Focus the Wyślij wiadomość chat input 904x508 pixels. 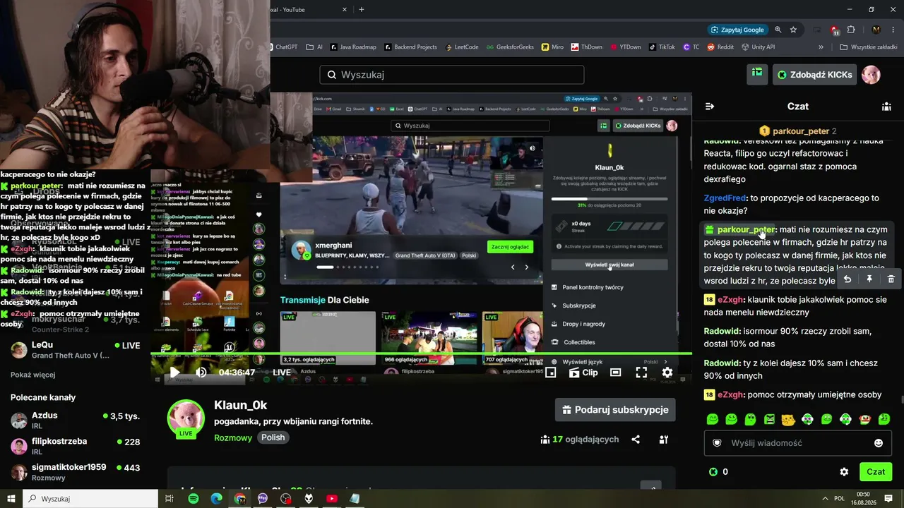tap(798, 443)
